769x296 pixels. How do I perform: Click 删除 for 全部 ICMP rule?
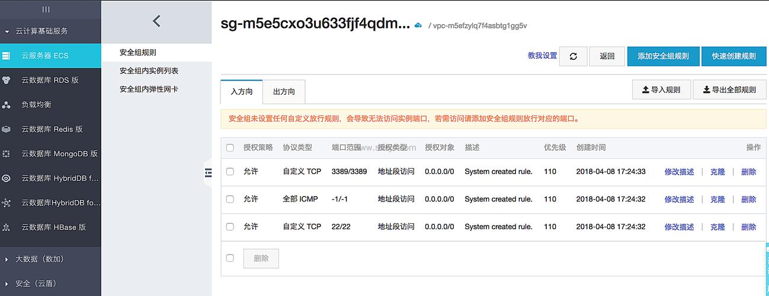point(748,200)
